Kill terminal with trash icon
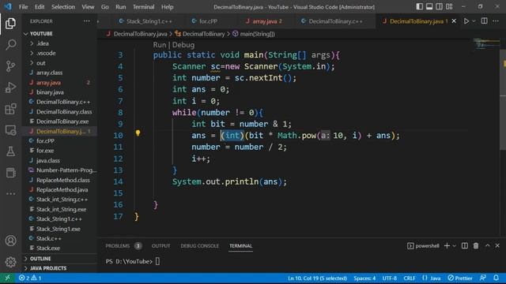Viewport: 506px width, 284px height. (x=476, y=245)
